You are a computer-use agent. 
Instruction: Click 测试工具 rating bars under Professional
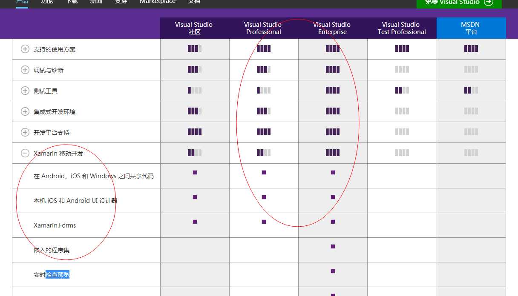pos(264,90)
